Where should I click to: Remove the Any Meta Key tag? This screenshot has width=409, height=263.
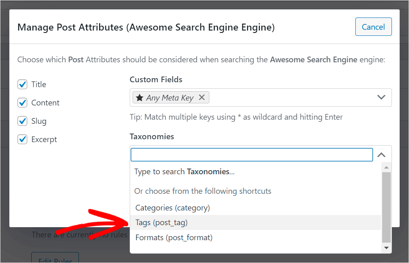[202, 97]
